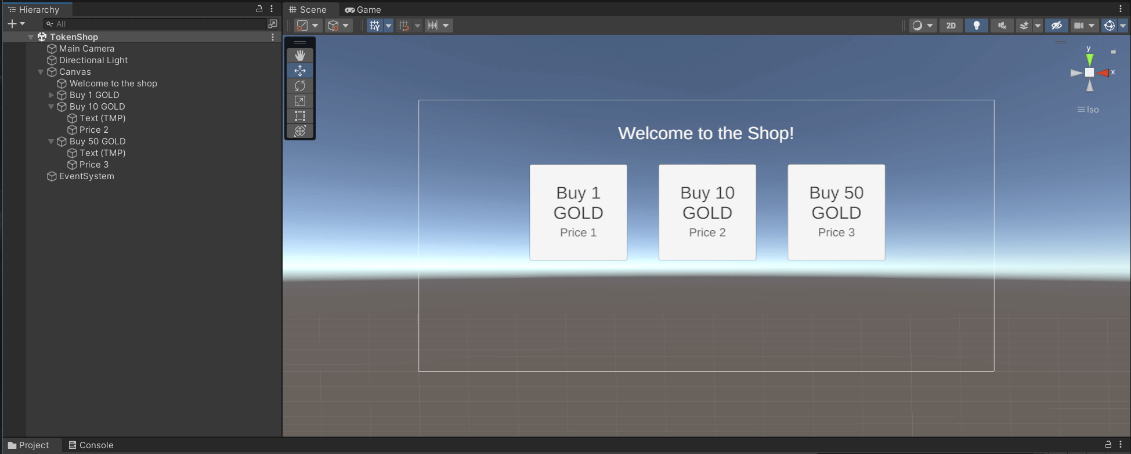This screenshot has height=454, width=1131.
Task: Click the scene gizmo red X axis cone
Action: 1103,72
